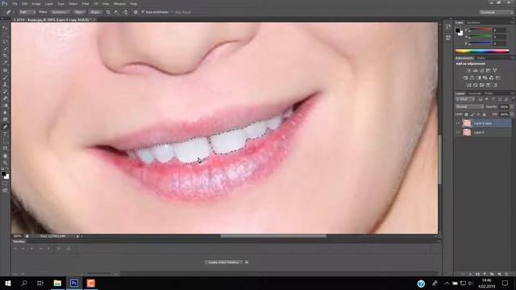Open Create Video Timeline dropdown arrow
This screenshot has width=516, height=290.
pyautogui.click(x=247, y=263)
